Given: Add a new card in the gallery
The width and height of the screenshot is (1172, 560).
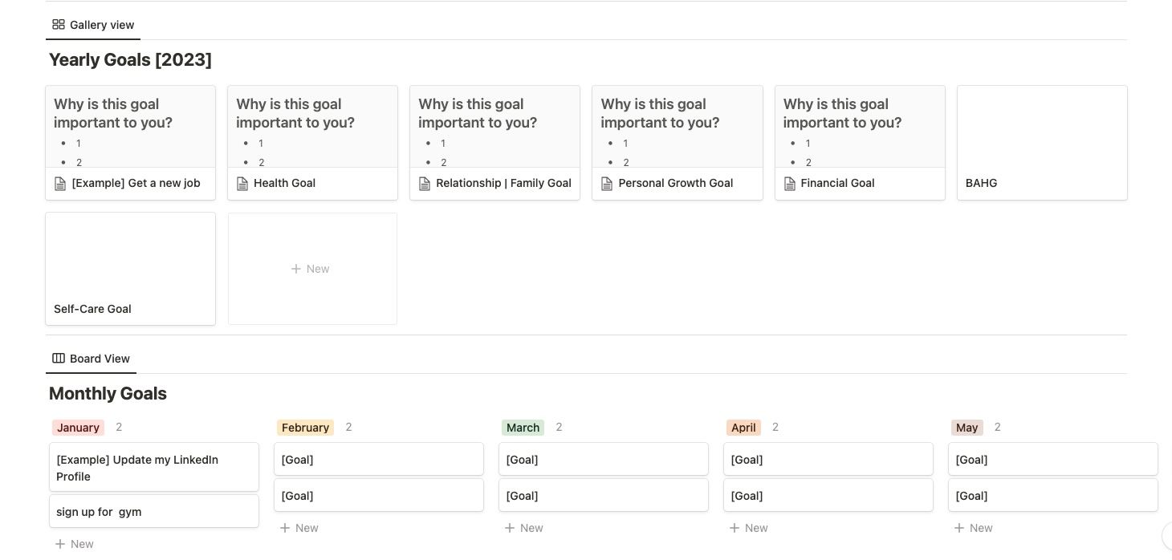Looking at the screenshot, I should pos(312,269).
